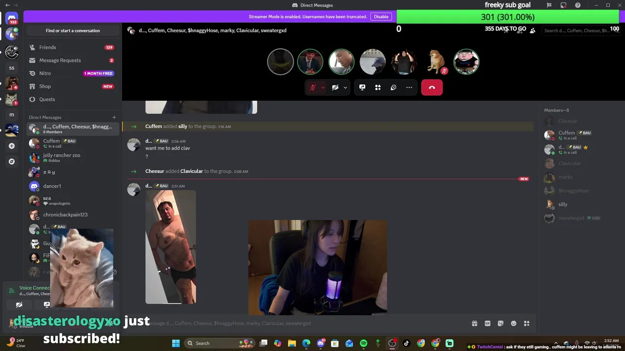Open the soundboard in call controls
The image size is (625, 351).
pos(394,87)
